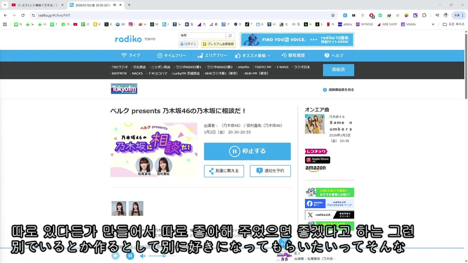468x263 pixels.
Task: Open the レコチョク store badge
Action: [x=316, y=152]
